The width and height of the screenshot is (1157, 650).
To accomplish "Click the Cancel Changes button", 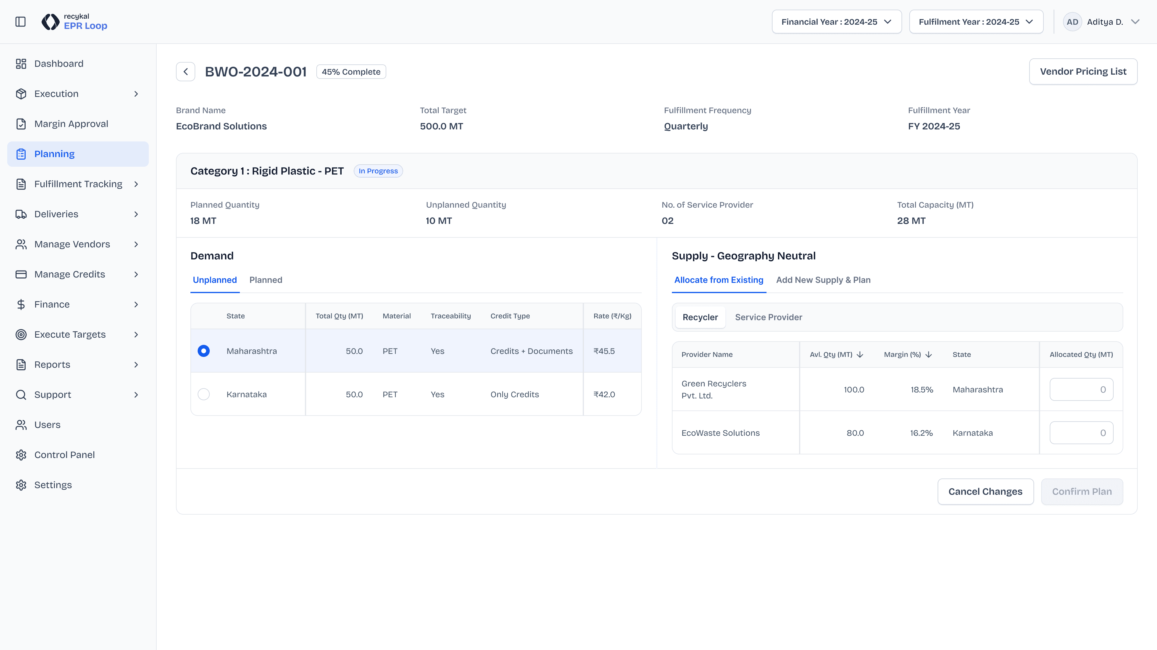I will pos(985,492).
